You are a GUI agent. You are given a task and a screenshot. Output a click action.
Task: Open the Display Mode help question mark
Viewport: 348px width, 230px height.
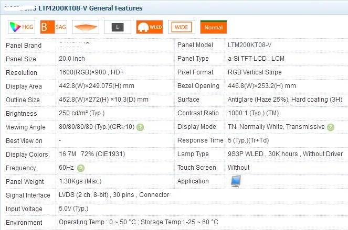(x=331, y=127)
